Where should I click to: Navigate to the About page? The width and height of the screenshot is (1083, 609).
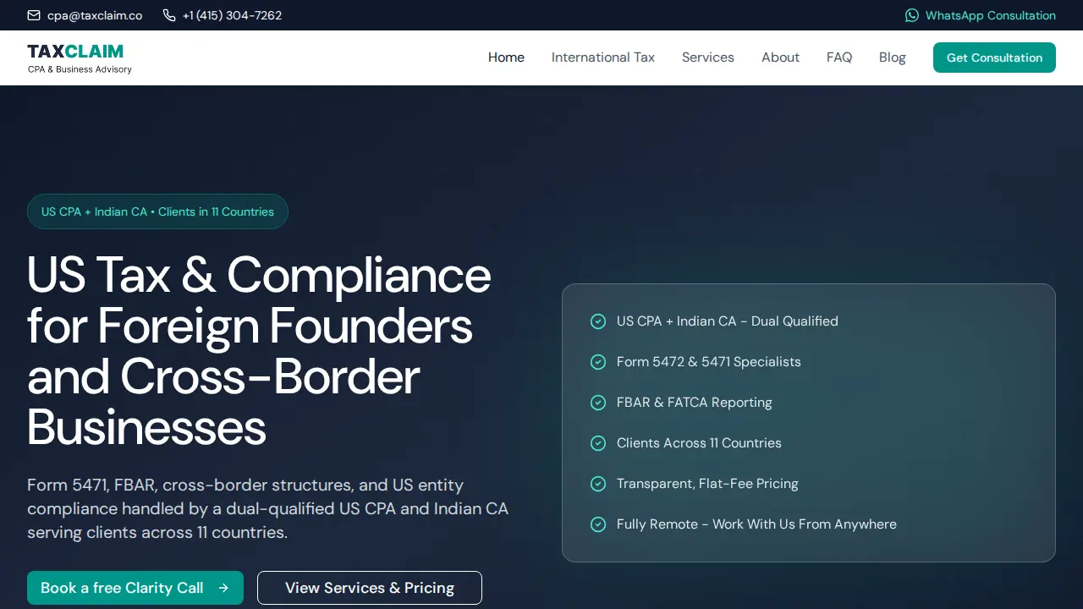(x=780, y=58)
